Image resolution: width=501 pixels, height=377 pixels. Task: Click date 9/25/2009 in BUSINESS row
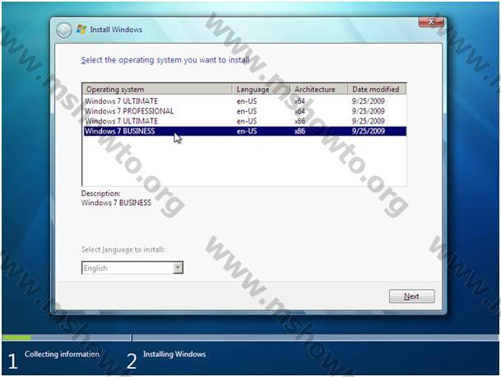click(x=368, y=131)
